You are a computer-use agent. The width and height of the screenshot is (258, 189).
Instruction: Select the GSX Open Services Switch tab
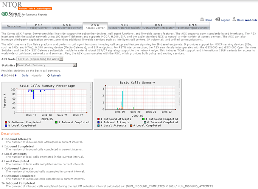(x=67, y=26)
